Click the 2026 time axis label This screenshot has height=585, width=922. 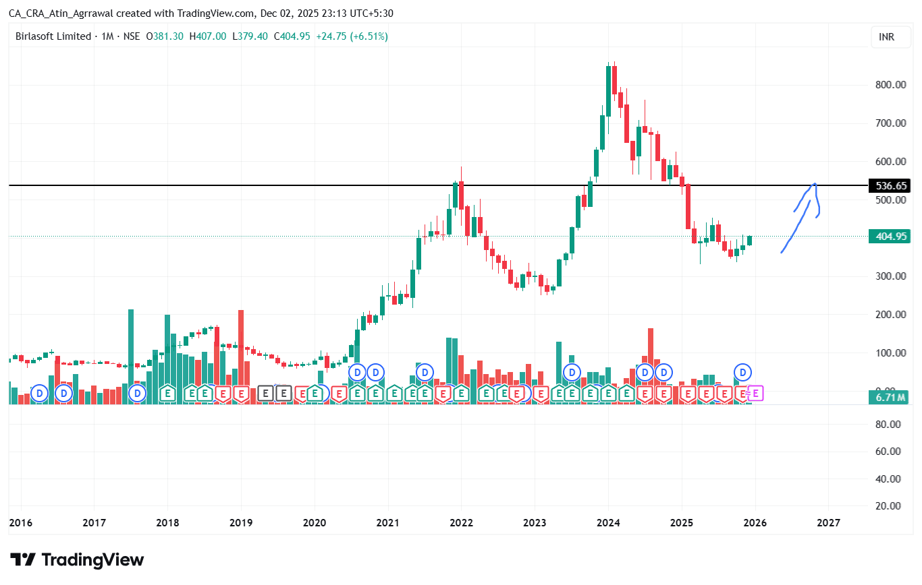(x=755, y=523)
